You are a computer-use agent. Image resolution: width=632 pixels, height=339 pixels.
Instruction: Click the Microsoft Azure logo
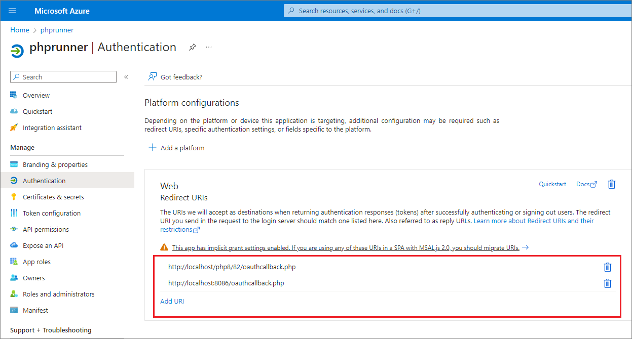click(62, 10)
